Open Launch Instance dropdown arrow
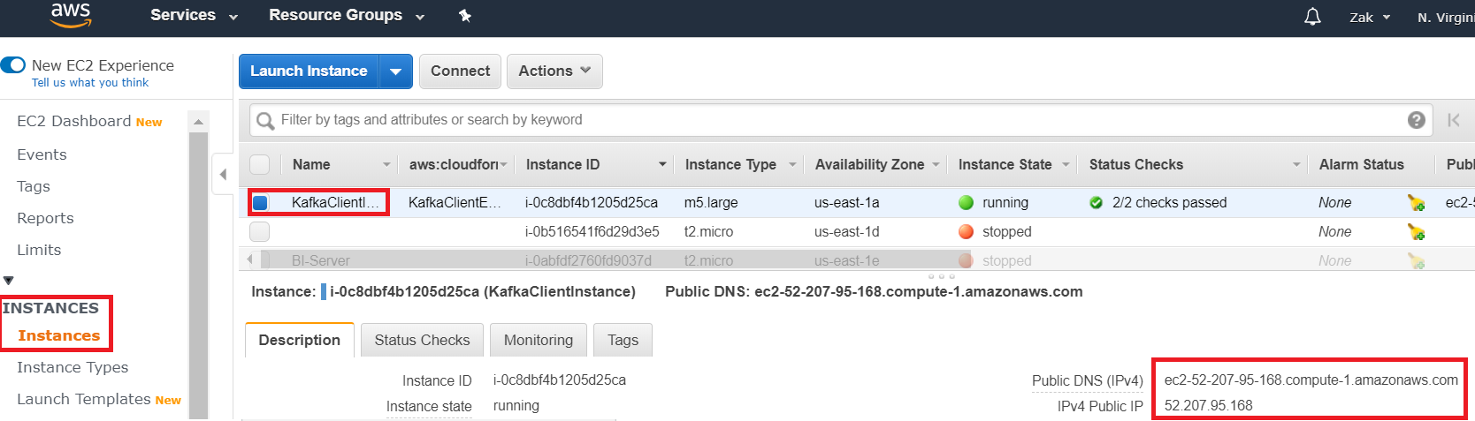 click(x=395, y=71)
